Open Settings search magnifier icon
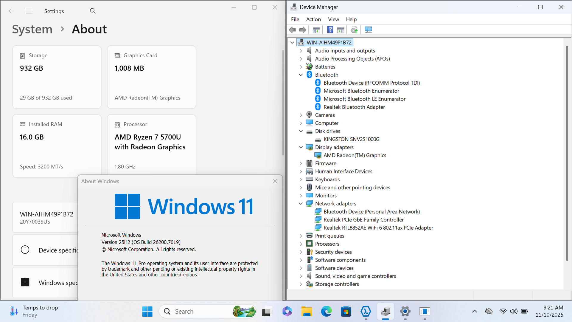Screen dimensions: 572x322 coord(93,11)
